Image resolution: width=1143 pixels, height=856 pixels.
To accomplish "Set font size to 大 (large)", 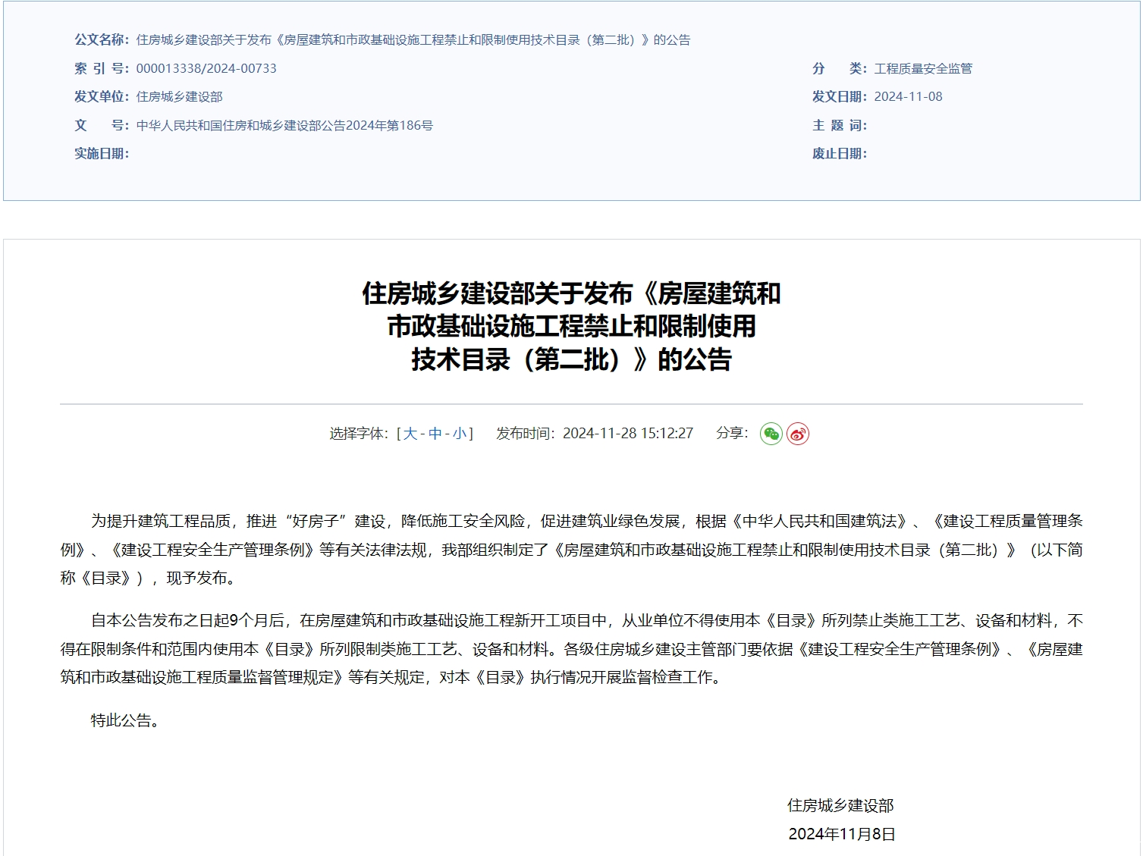I will click(410, 434).
